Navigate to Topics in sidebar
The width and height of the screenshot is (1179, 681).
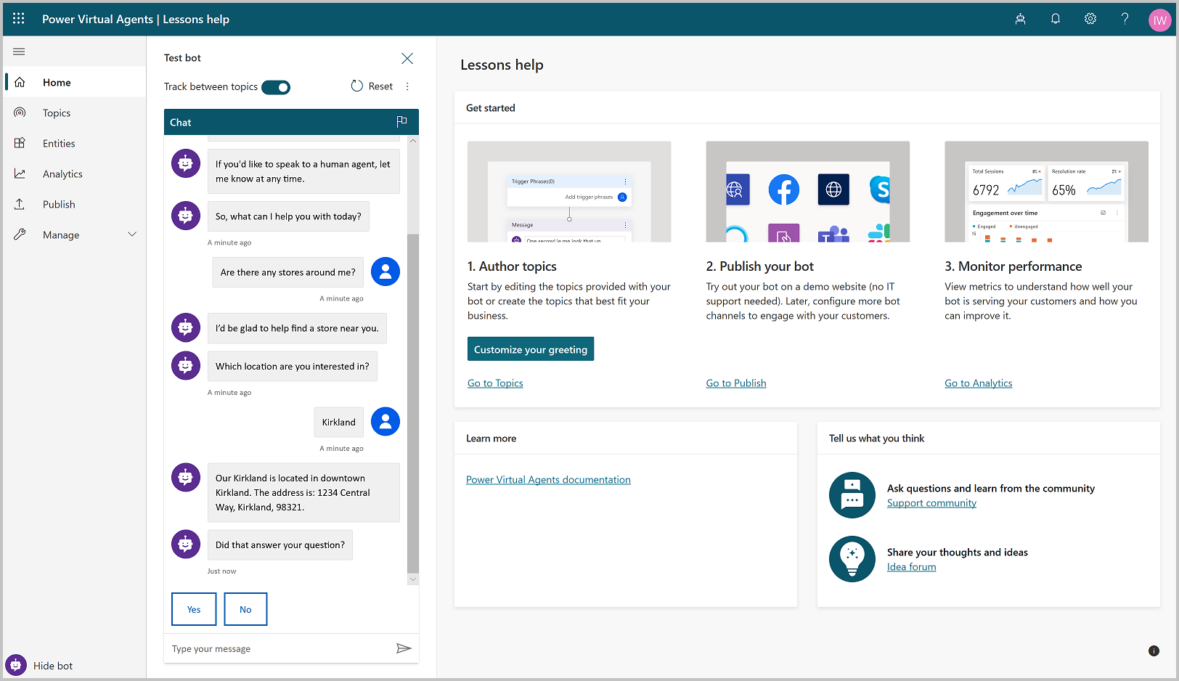point(57,113)
